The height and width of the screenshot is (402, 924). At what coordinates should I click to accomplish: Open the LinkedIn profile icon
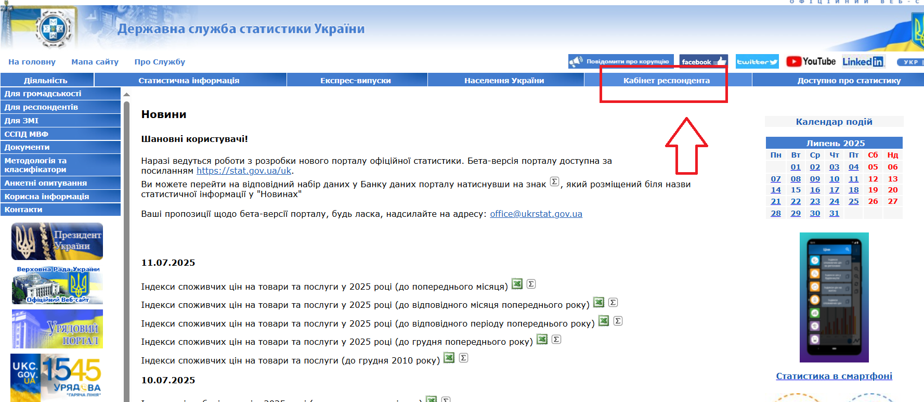[x=863, y=61]
